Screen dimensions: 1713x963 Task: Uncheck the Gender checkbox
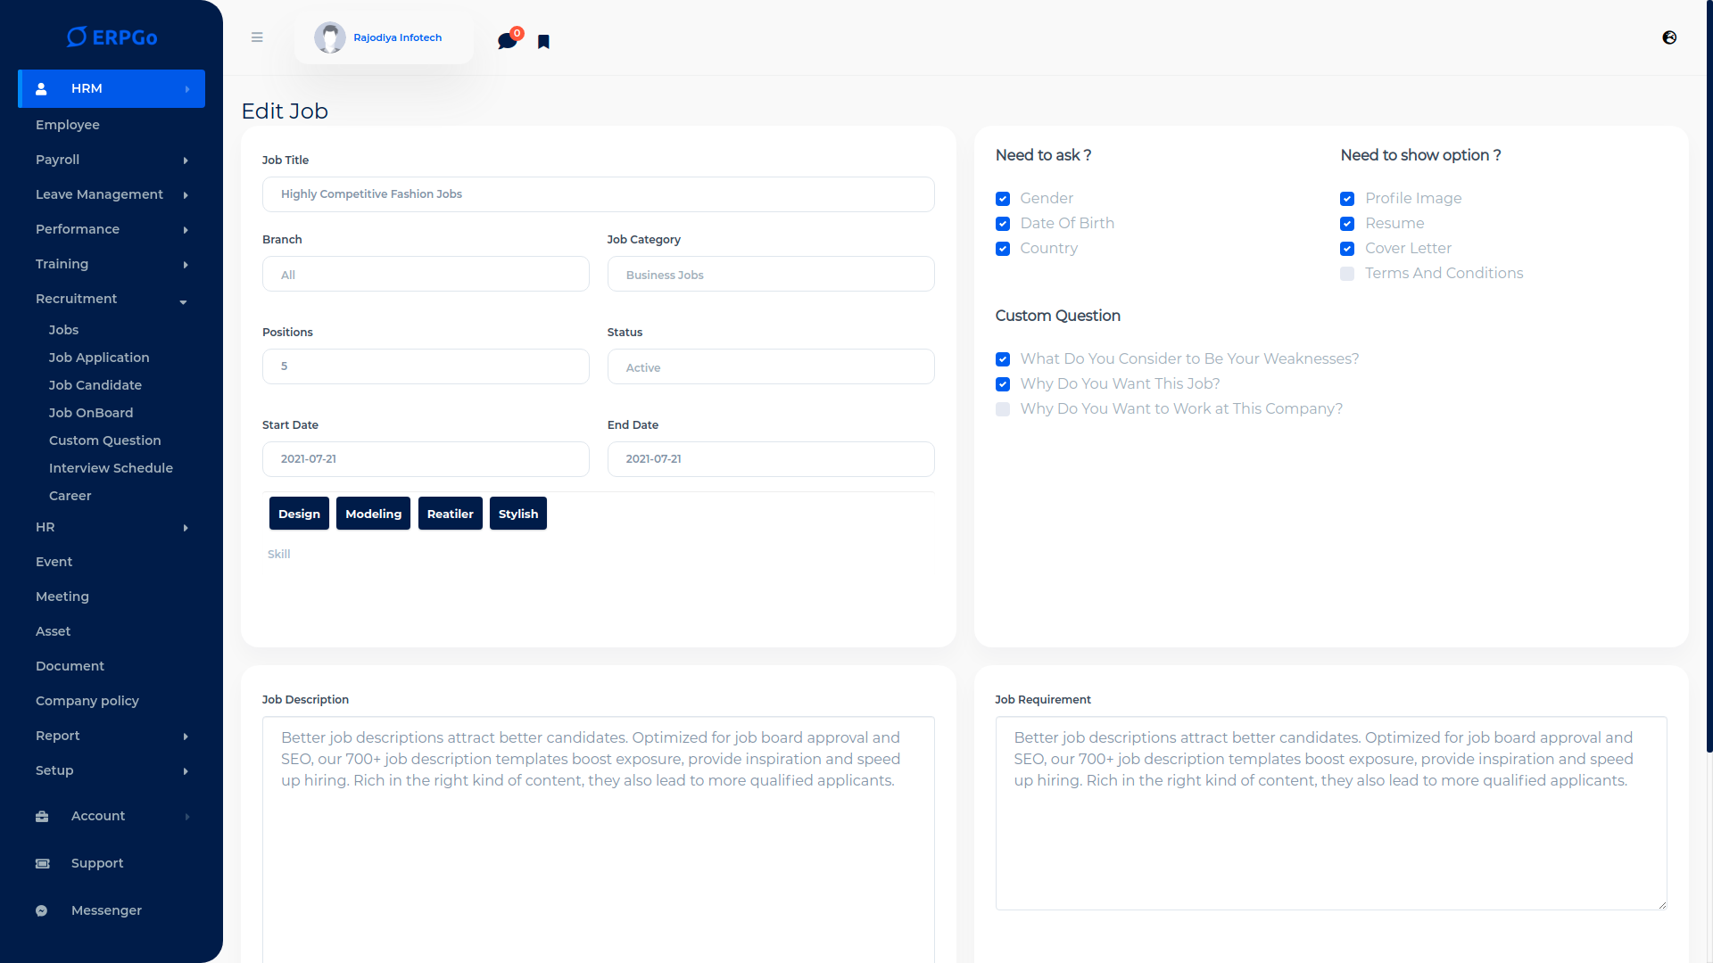tap(1003, 199)
